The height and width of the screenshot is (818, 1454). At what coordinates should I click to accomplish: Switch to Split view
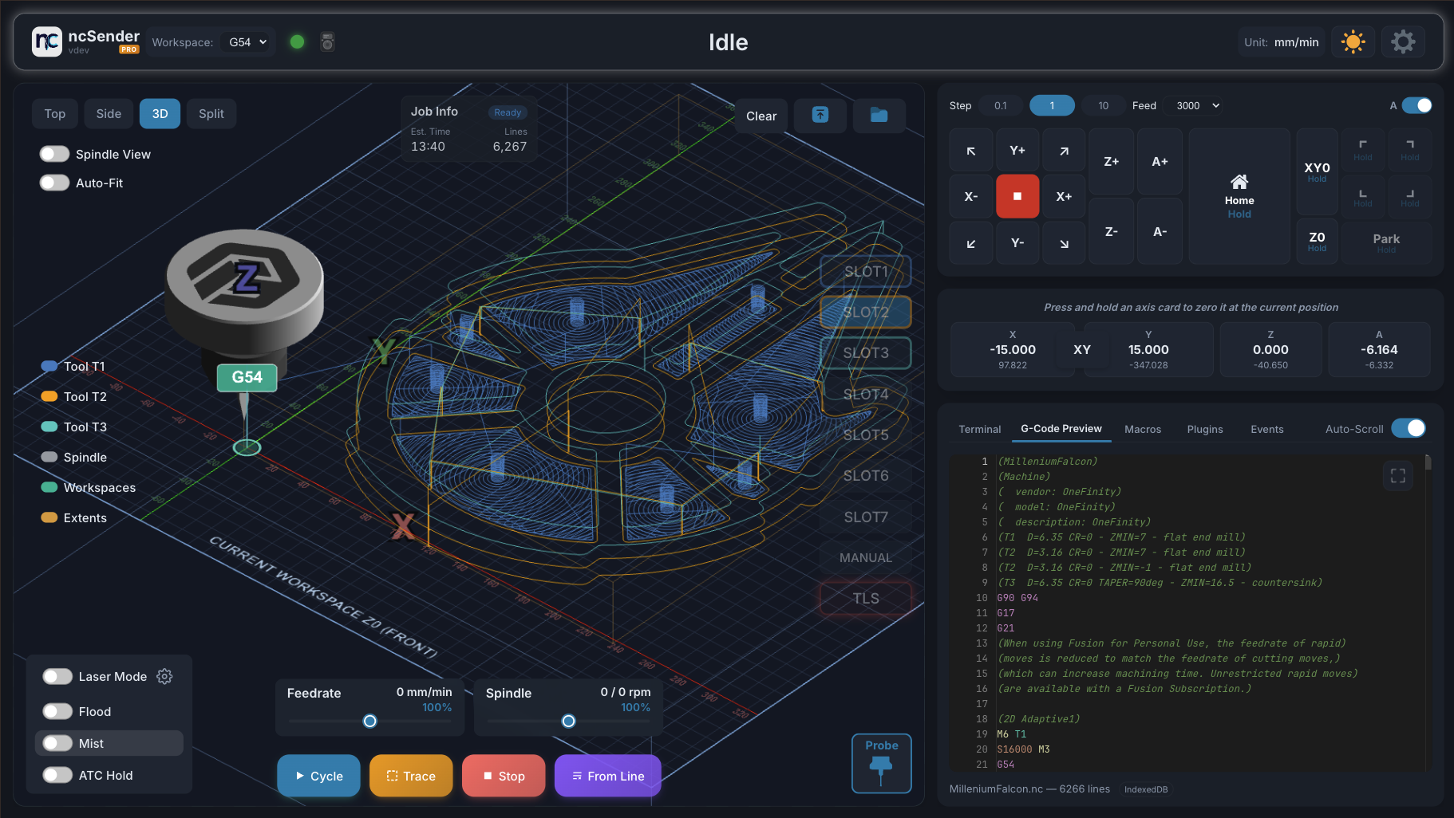coord(211,114)
